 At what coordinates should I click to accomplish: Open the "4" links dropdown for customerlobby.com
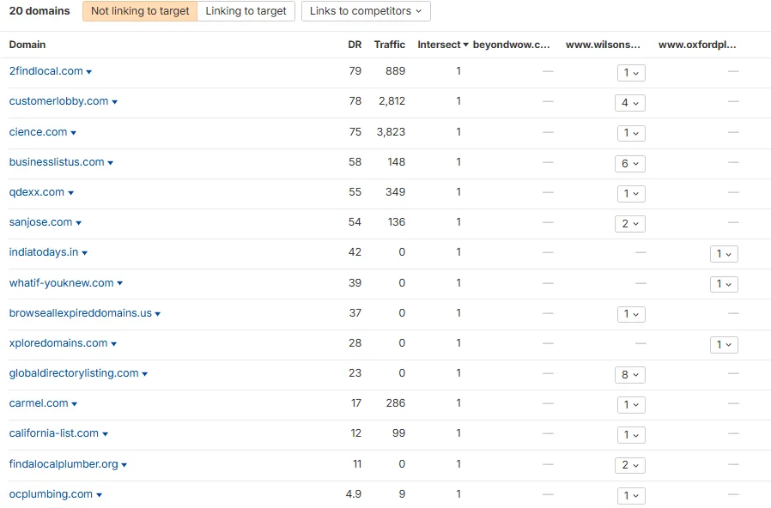[x=631, y=103]
